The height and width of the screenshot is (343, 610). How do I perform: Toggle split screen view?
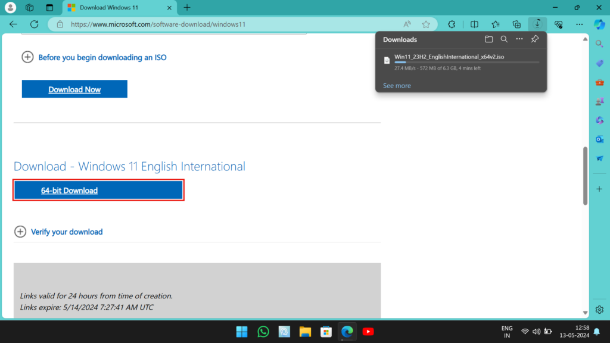[x=474, y=24]
